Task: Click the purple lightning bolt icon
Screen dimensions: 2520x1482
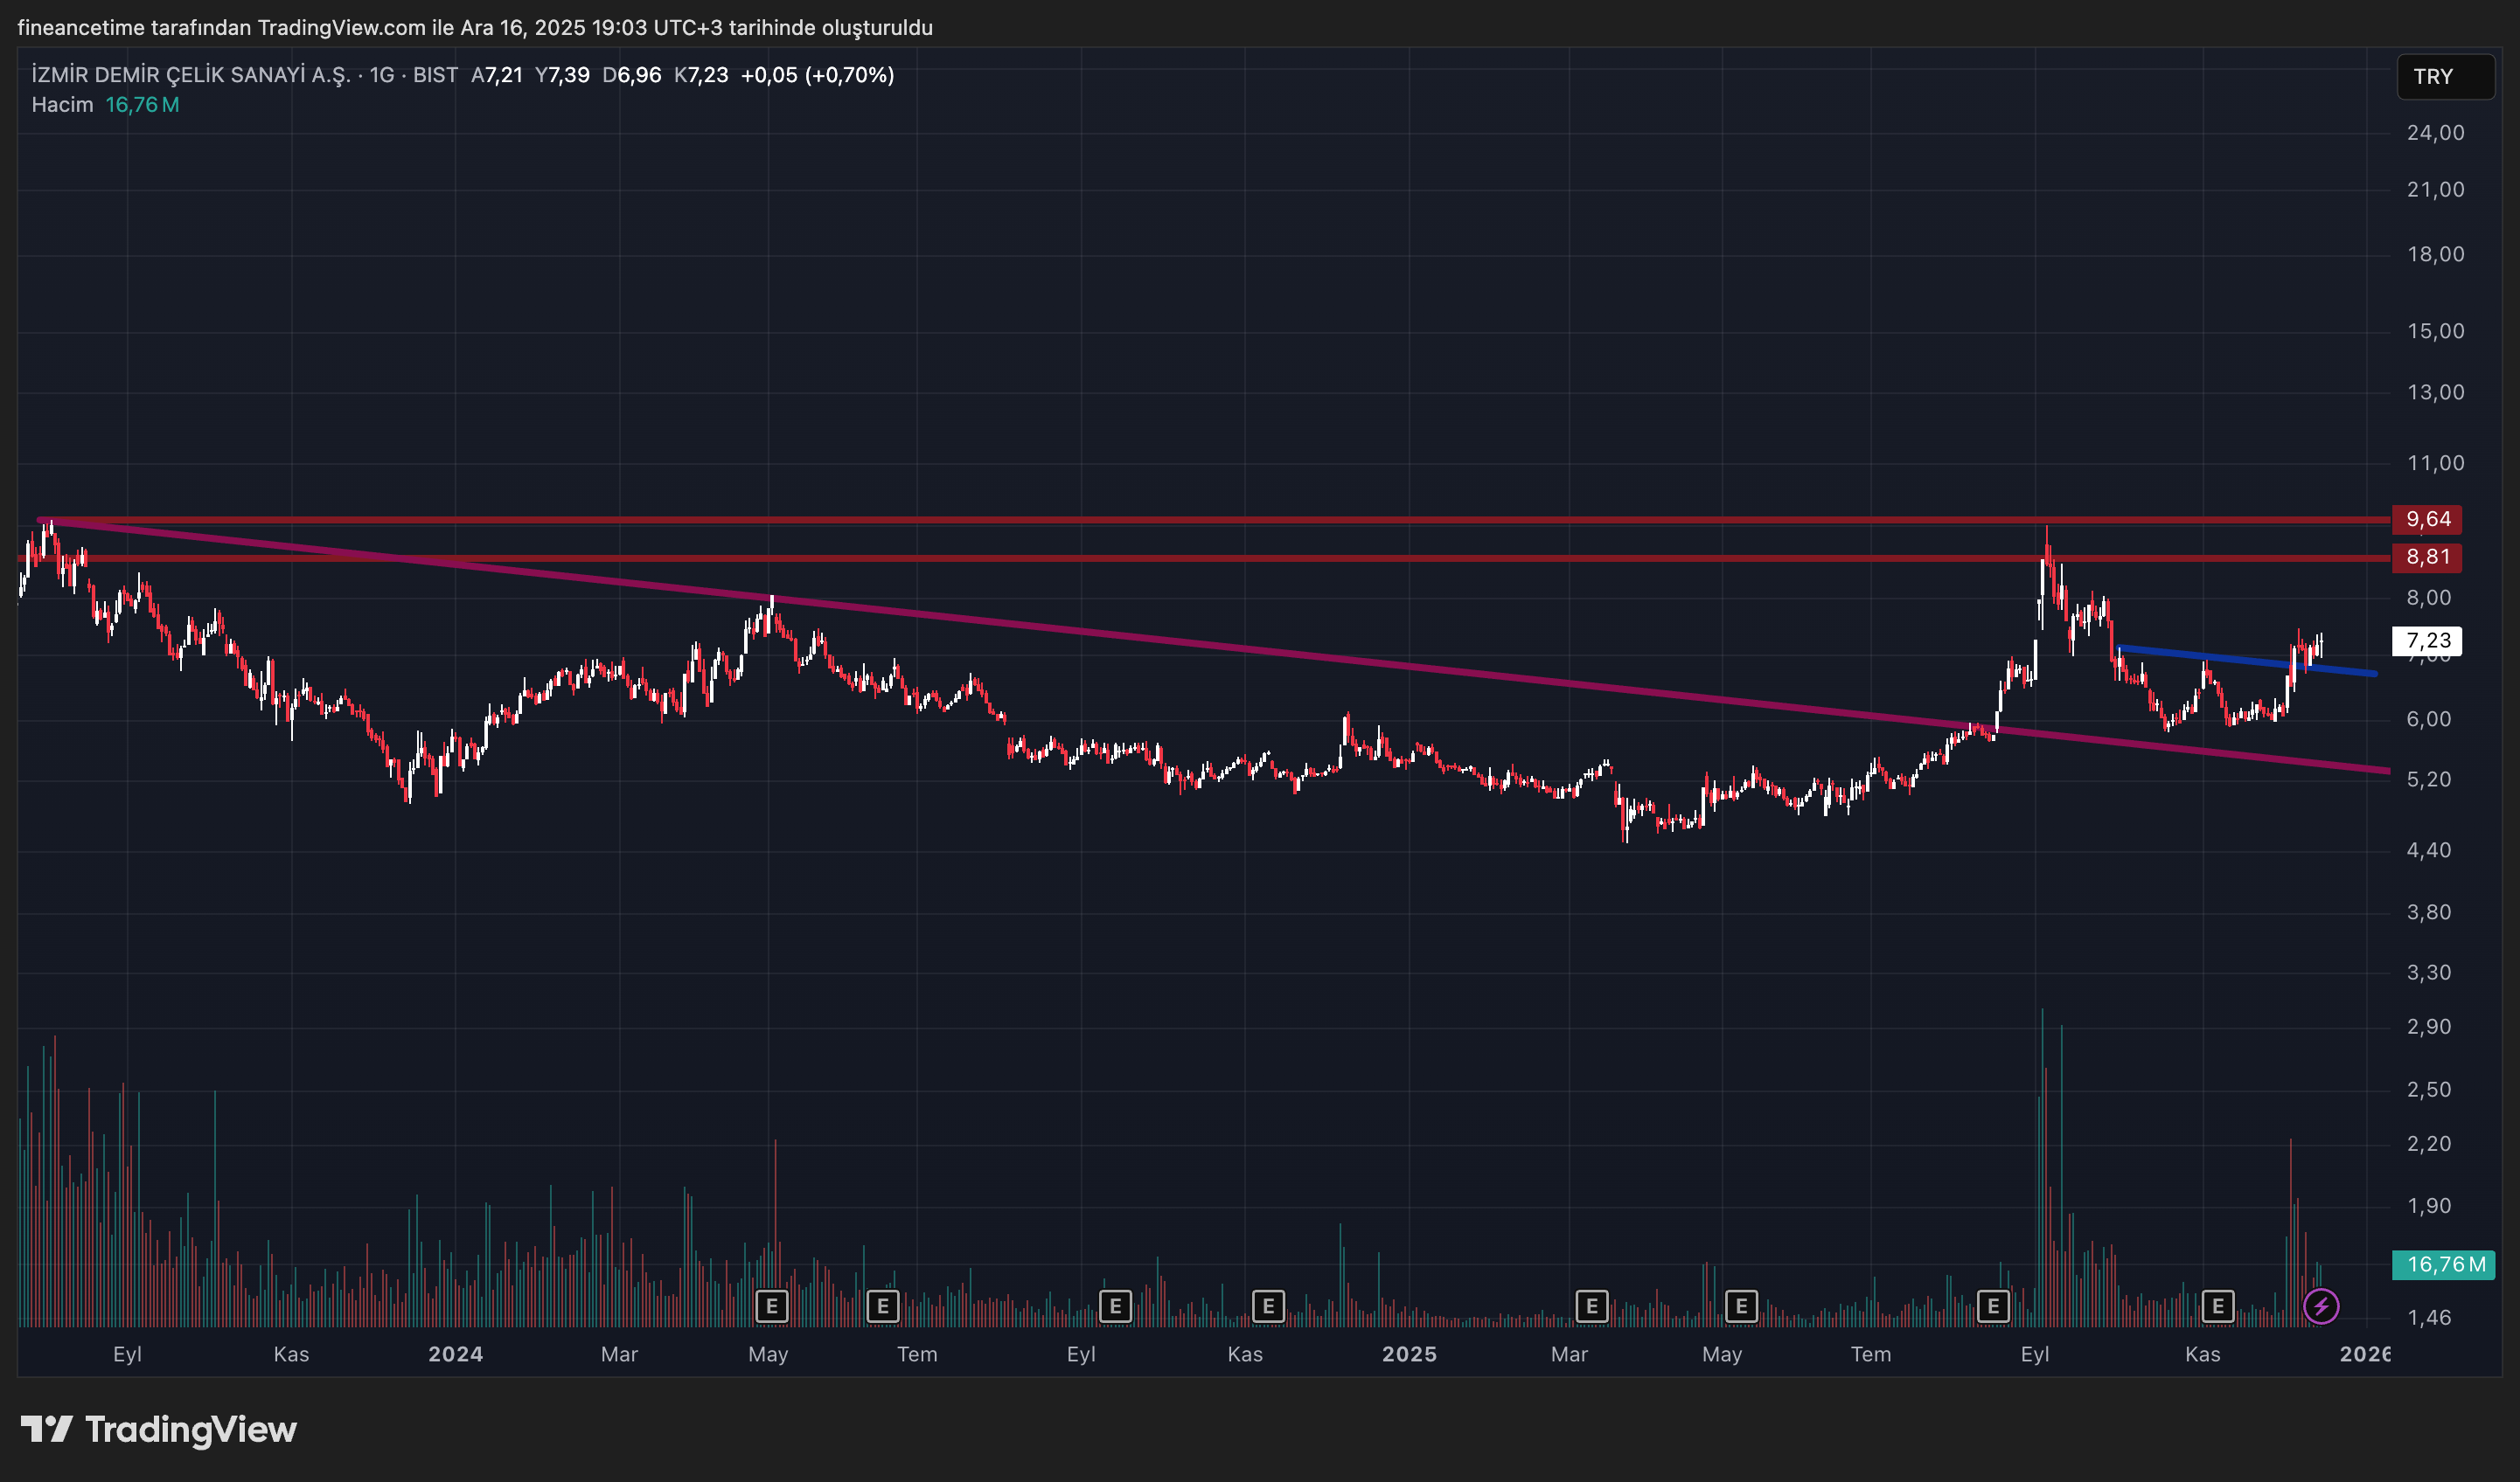Action: tap(2320, 1305)
